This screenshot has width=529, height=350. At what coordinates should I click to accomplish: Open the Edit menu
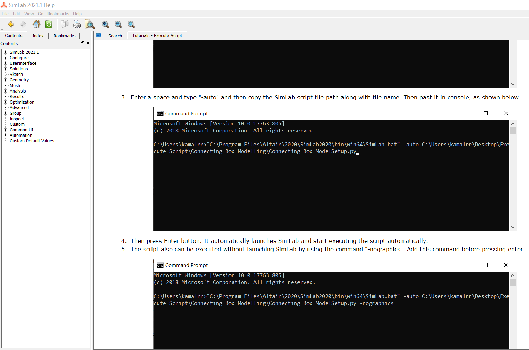tap(17, 14)
